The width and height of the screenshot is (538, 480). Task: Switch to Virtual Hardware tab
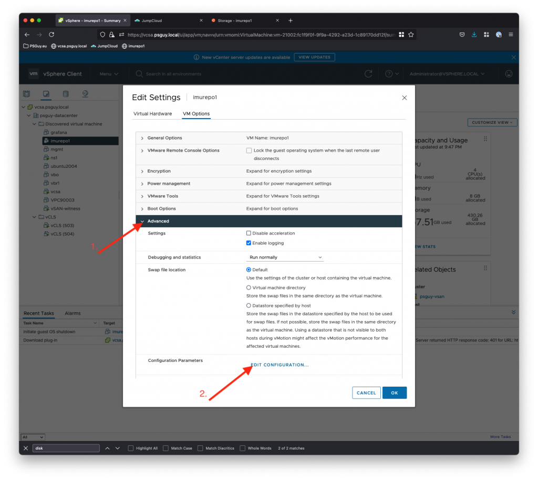[153, 114]
